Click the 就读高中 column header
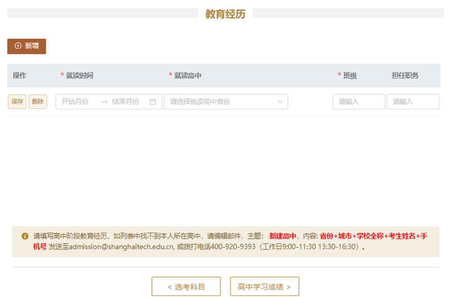449x297 pixels. point(188,76)
